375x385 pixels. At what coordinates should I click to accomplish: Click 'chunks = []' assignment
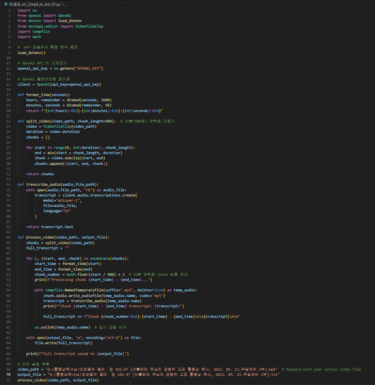(38, 137)
